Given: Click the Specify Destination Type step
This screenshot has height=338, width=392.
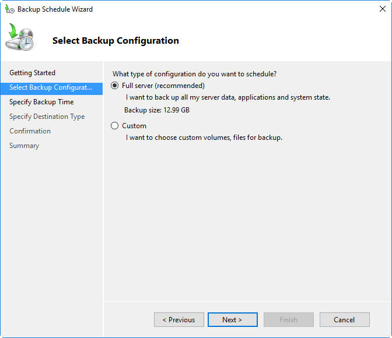Looking at the screenshot, I should (47, 117).
